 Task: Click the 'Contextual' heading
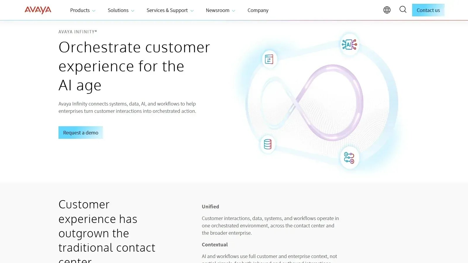pyautogui.click(x=215, y=245)
